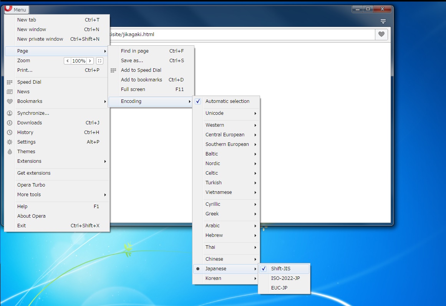Click the Settings gear icon
This screenshot has width=446, height=306.
10,142
